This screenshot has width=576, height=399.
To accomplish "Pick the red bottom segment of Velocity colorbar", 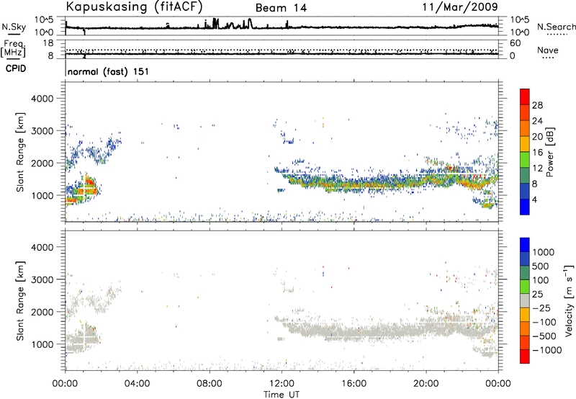I will click(x=525, y=357).
